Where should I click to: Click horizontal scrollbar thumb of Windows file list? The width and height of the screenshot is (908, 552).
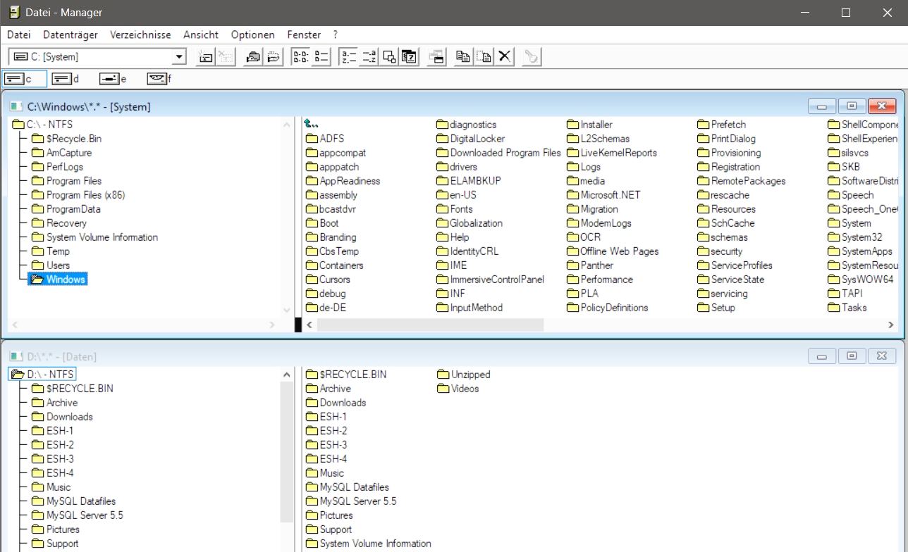click(430, 325)
